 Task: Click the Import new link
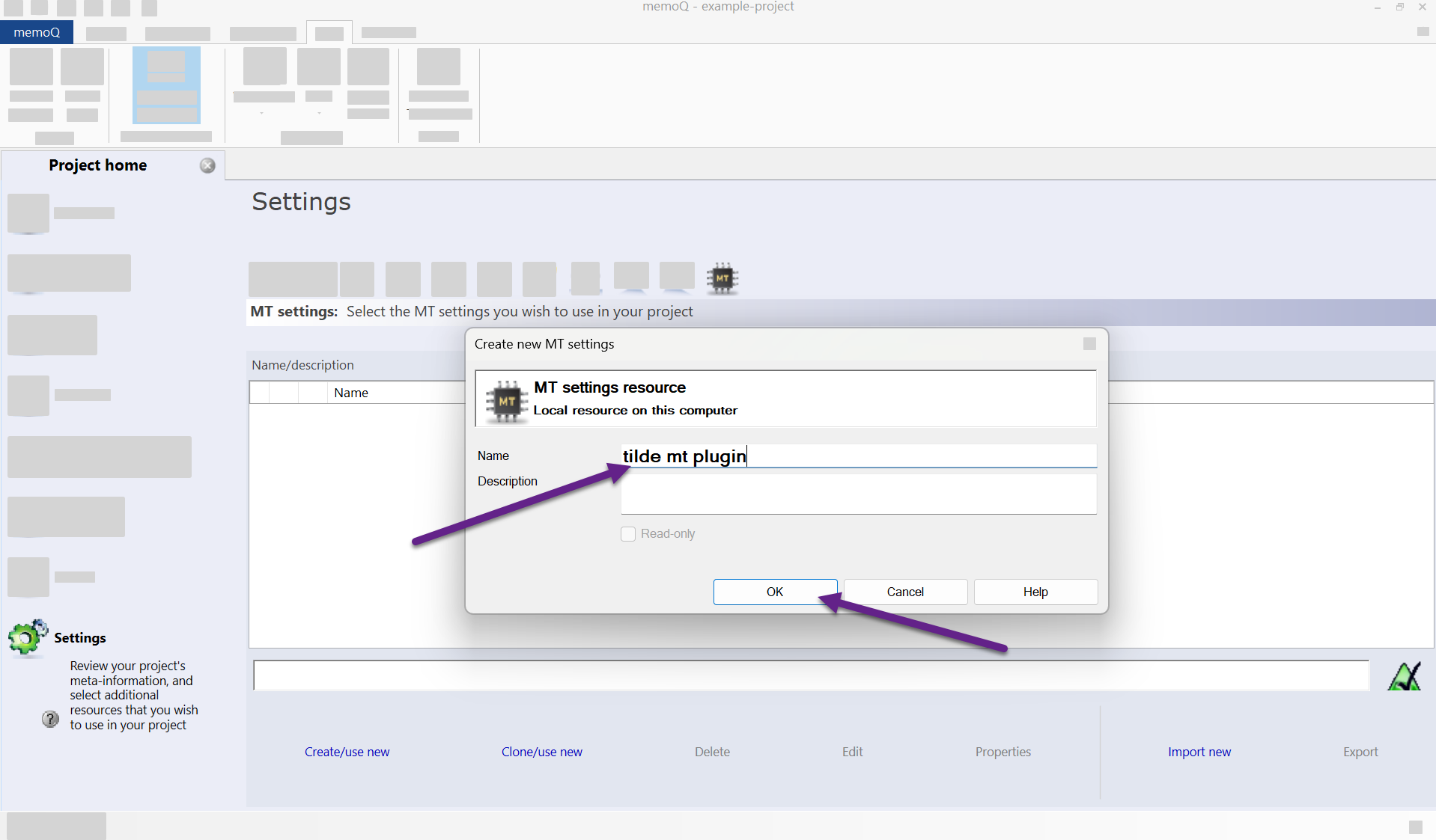[x=1199, y=752]
